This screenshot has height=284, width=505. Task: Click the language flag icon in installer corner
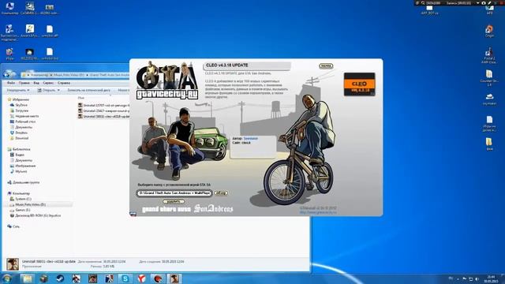[x=133, y=214]
